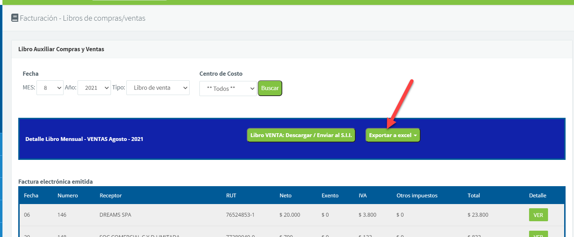Screen dimensions: 574x237
Task: Click the Receptor column header
Action: (111, 195)
